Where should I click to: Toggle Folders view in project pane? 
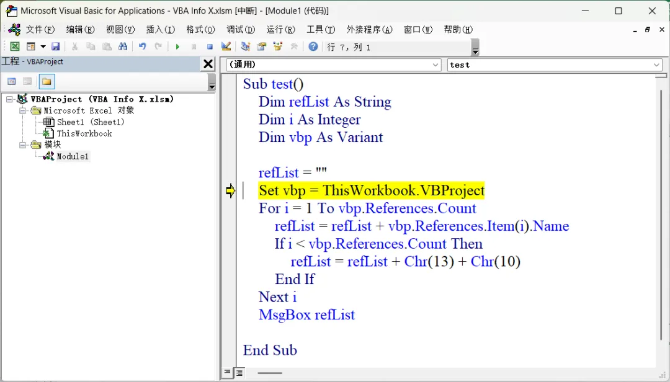click(47, 81)
